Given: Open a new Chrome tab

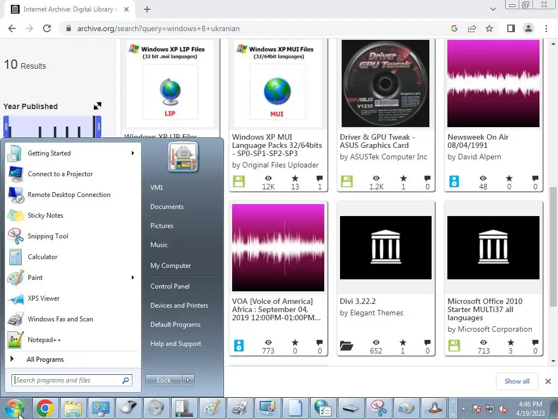Looking at the screenshot, I should pyautogui.click(x=147, y=10).
